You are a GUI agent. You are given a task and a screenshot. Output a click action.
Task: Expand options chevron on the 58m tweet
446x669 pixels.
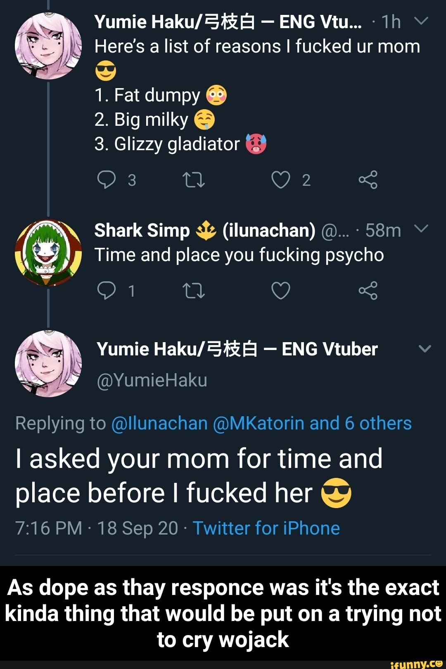point(421,229)
